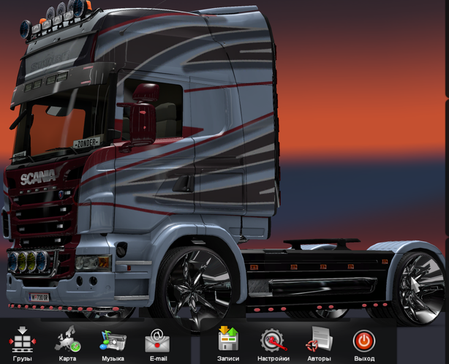Viewport: 449px width, 364px height.
Task: Click the E-mail text label
Action: (x=159, y=359)
